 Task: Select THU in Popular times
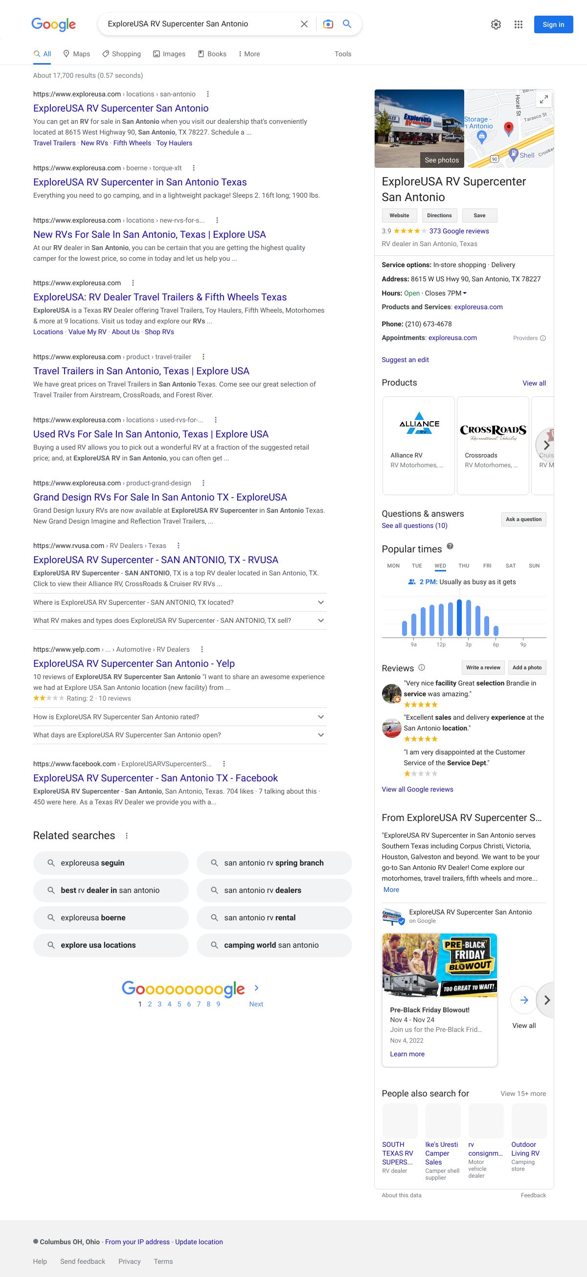tap(464, 566)
